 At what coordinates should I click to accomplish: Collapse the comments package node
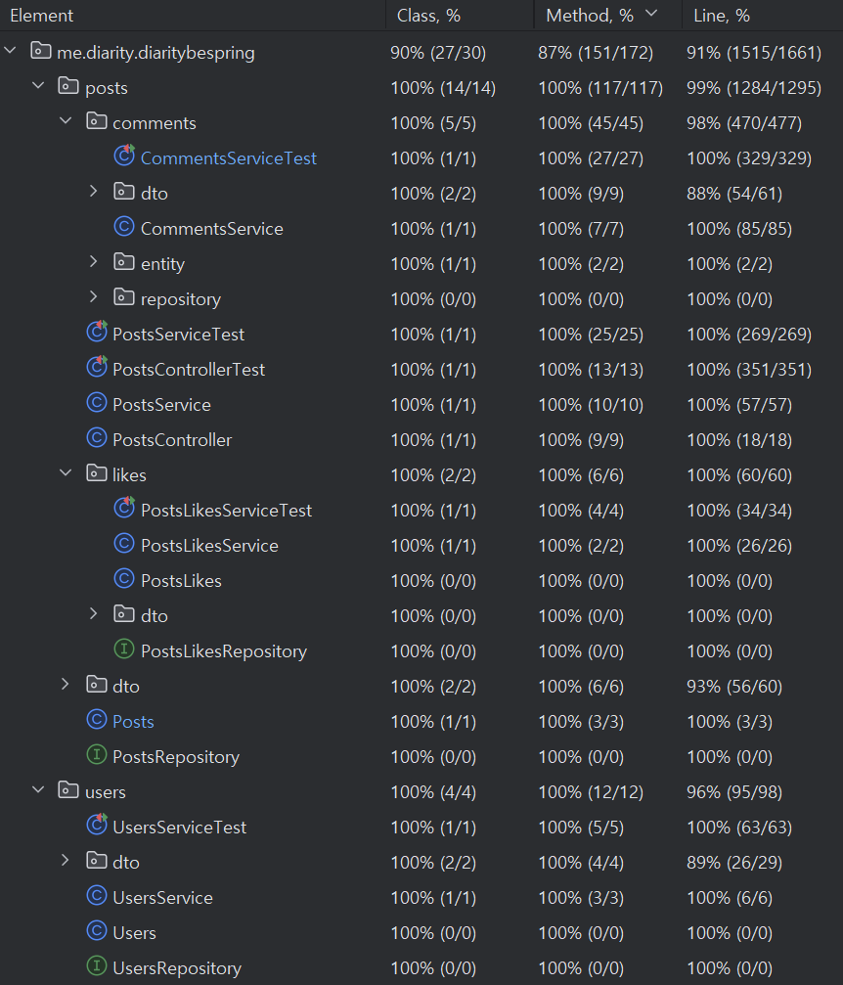[66, 120]
